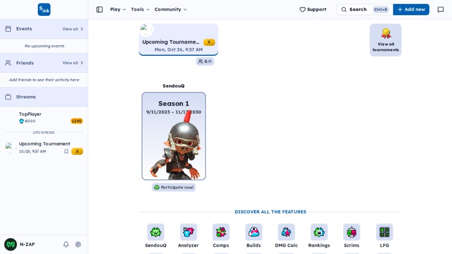Open the DMG Calc feature icon

coord(286,232)
